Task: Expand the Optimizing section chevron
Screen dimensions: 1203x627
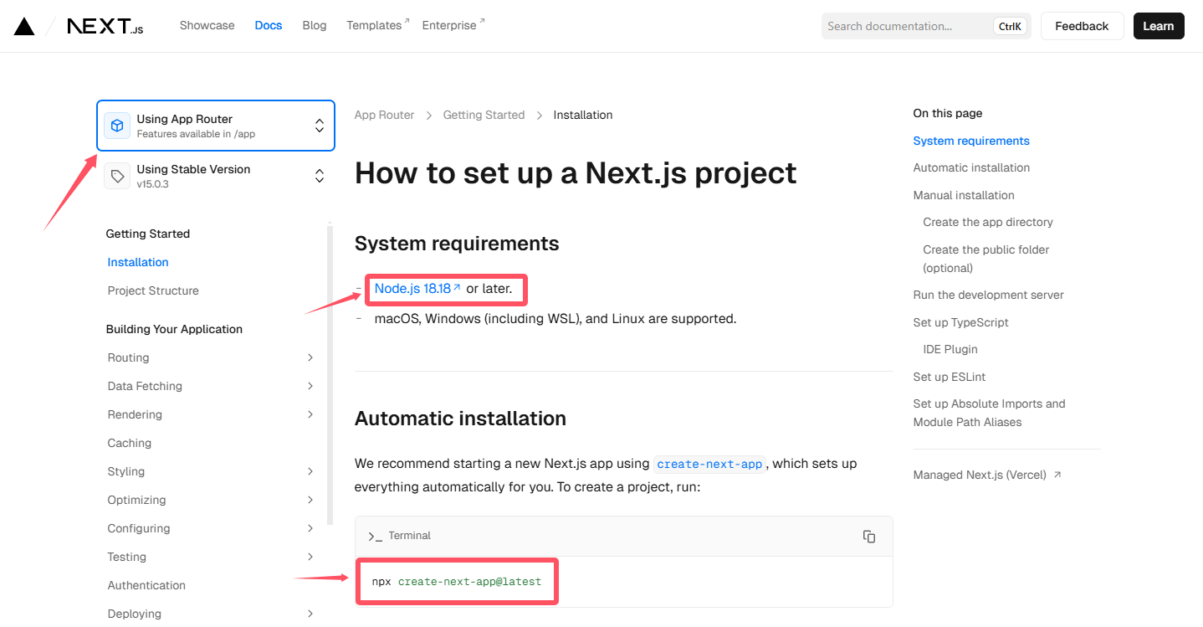Action: pyautogui.click(x=310, y=500)
